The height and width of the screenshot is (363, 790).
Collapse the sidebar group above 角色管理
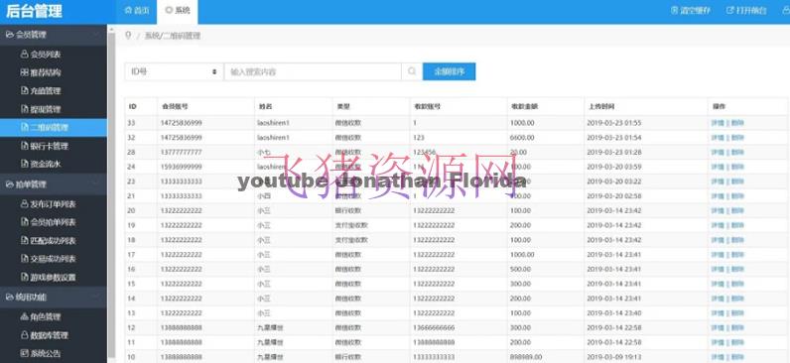click(54, 298)
